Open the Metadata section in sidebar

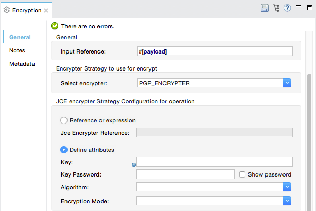pyautogui.click(x=22, y=64)
